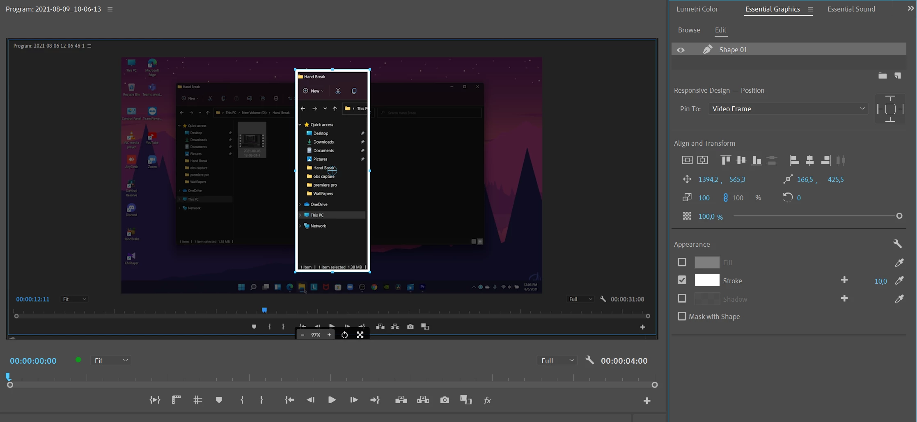This screenshot has width=917, height=422.
Task: Click the white Stroke color swatch
Action: click(707, 280)
